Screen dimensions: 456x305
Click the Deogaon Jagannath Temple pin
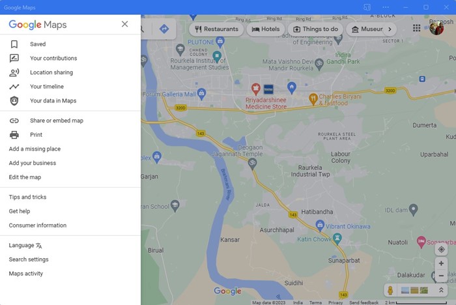click(x=252, y=164)
